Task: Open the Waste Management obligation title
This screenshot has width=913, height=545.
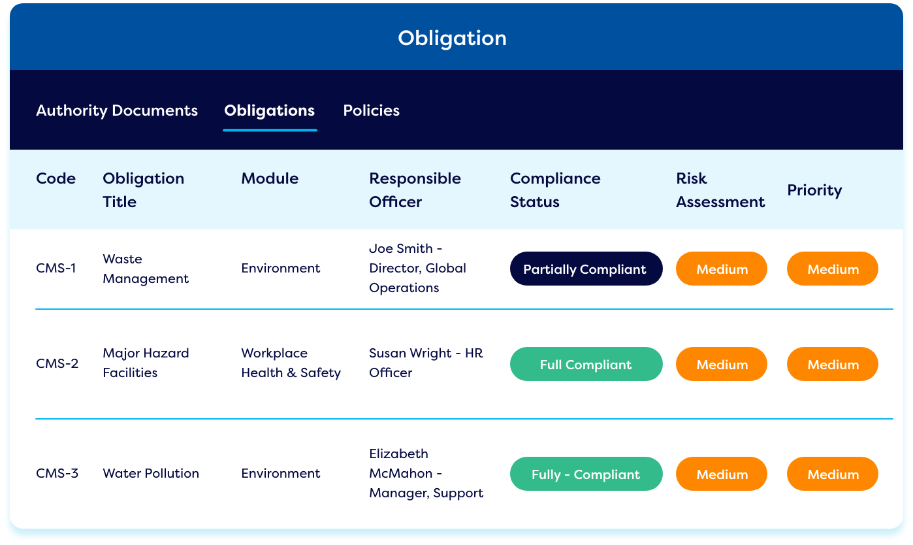Action: click(x=146, y=269)
